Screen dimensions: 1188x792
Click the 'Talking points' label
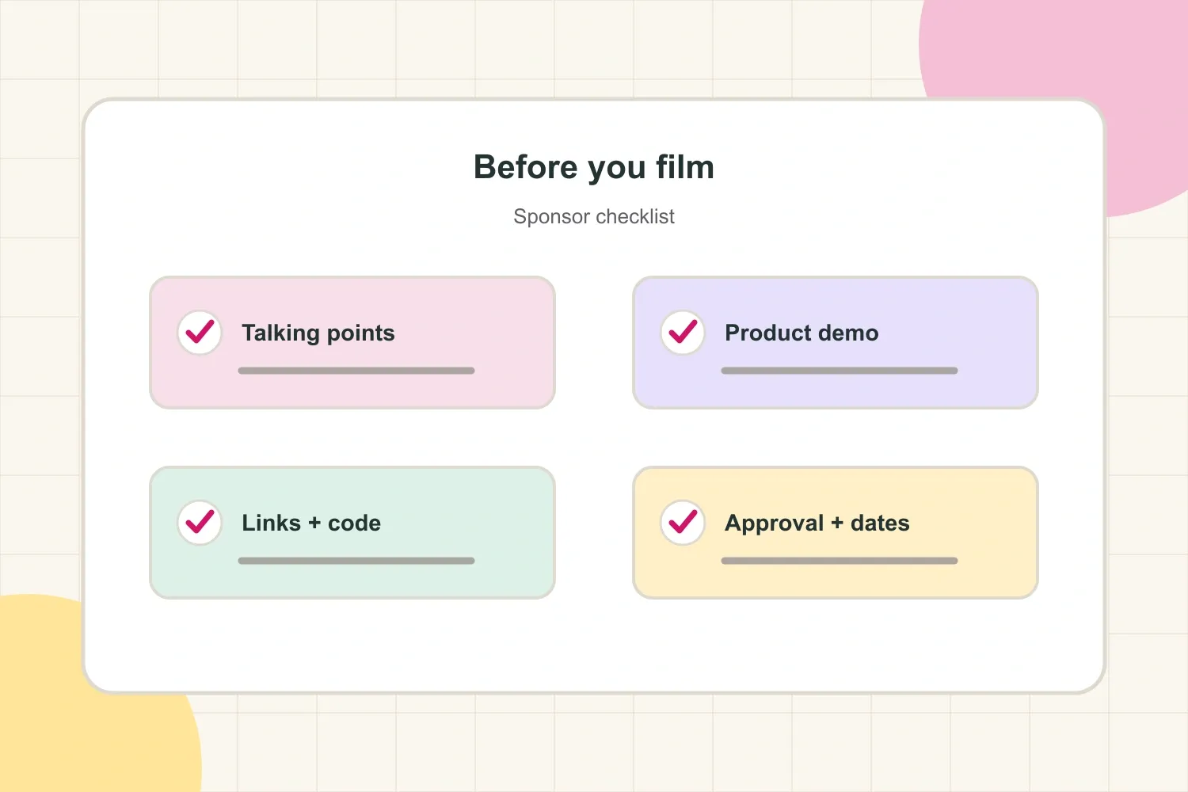tap(318, 333)
